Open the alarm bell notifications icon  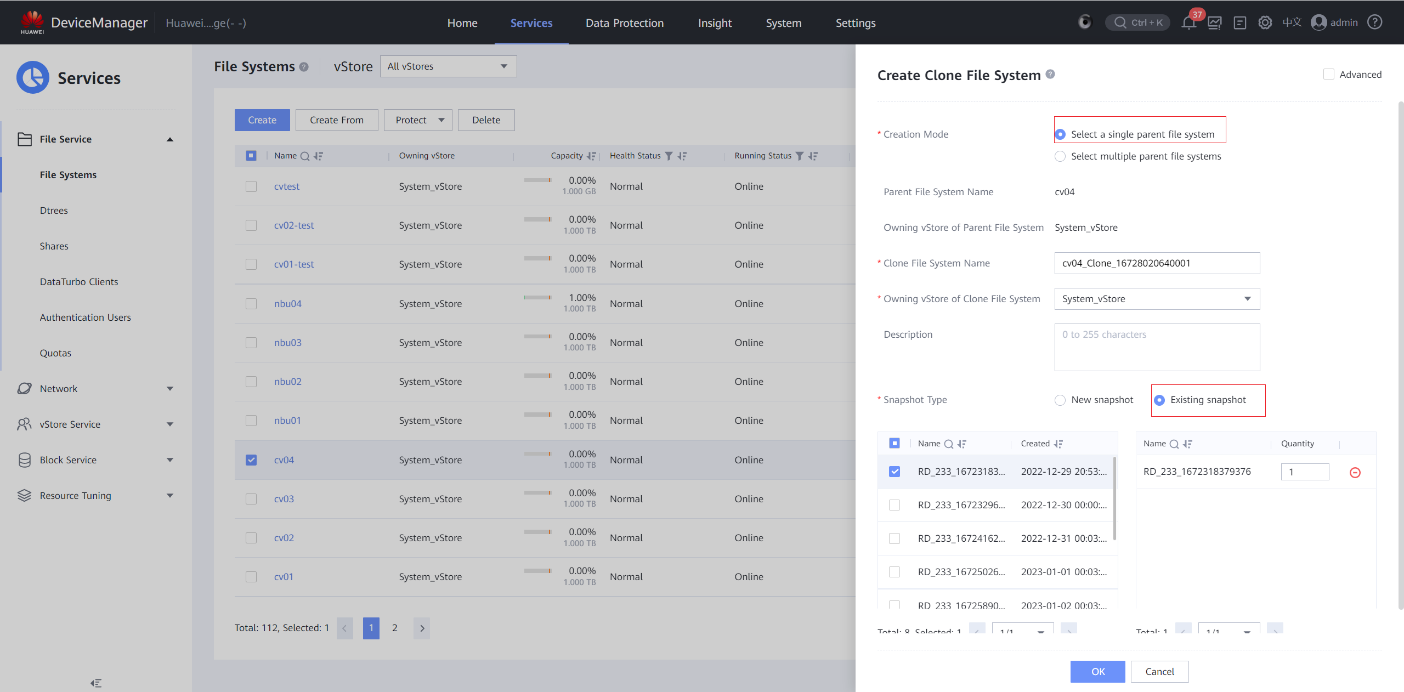click(1188, 23)
